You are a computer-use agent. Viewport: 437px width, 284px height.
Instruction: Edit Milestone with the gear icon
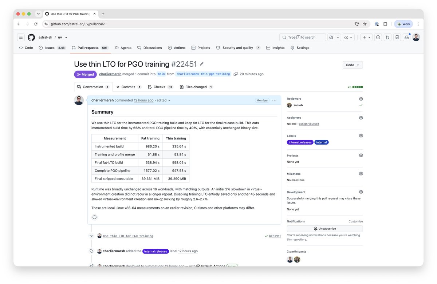[x=361, y=174]
